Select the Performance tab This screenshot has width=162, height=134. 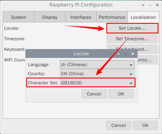tap(112, 17)
